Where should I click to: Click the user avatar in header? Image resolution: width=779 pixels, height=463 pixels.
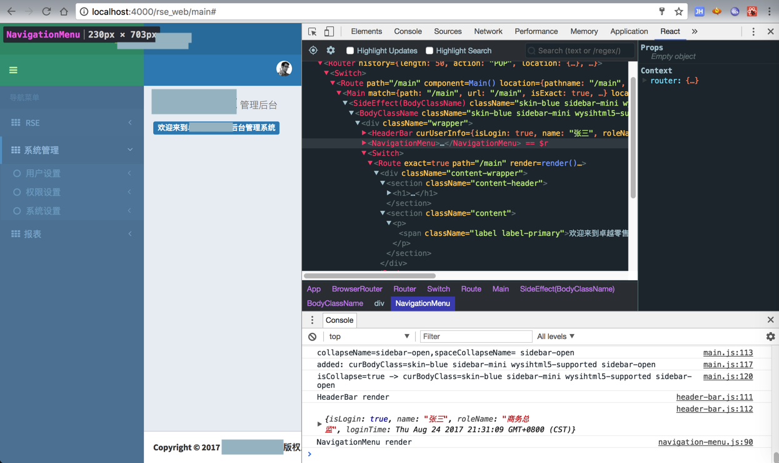[284, 69]
